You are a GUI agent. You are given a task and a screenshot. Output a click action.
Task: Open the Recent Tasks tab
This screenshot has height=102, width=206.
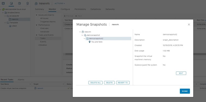[x=7, y=79]
